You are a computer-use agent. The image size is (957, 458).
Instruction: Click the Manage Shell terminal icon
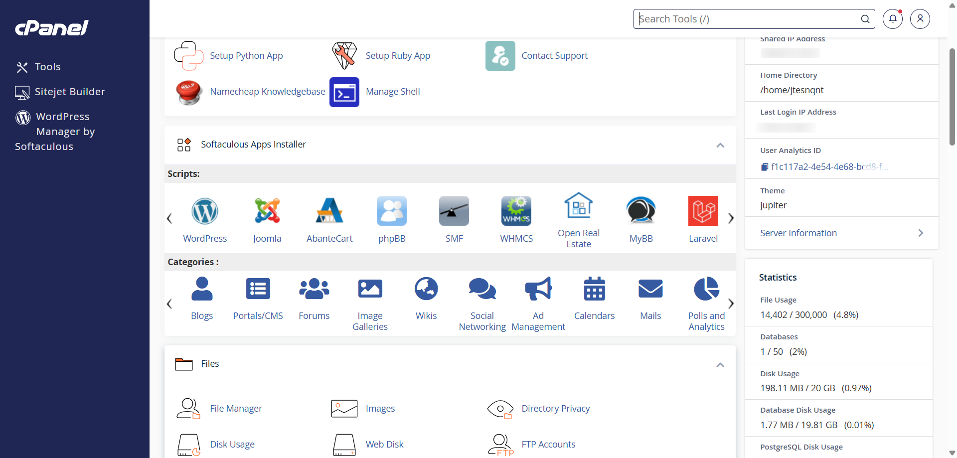pos(344,92)
